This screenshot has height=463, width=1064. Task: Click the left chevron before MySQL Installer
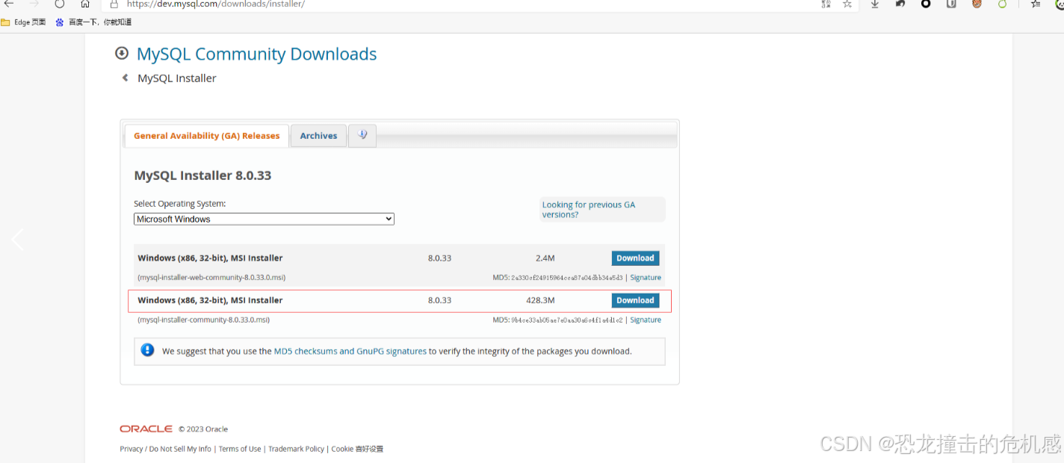pos(125,78)
